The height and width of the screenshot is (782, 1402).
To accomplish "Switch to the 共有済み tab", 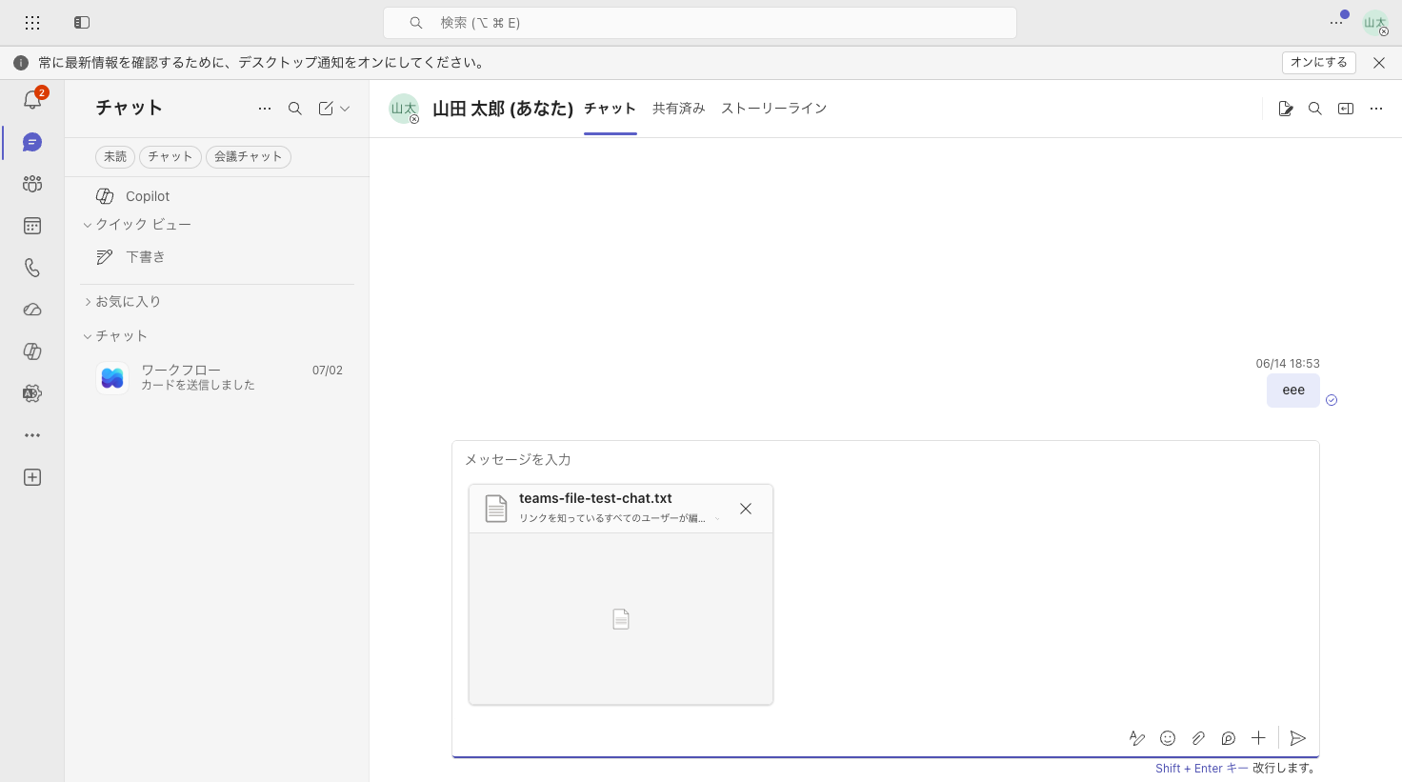I will coord(678,109).
